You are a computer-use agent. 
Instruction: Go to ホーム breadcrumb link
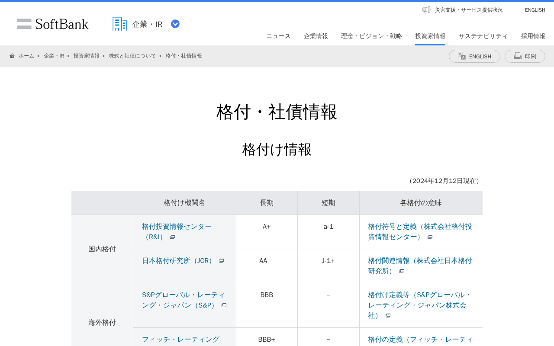[26, 56]
